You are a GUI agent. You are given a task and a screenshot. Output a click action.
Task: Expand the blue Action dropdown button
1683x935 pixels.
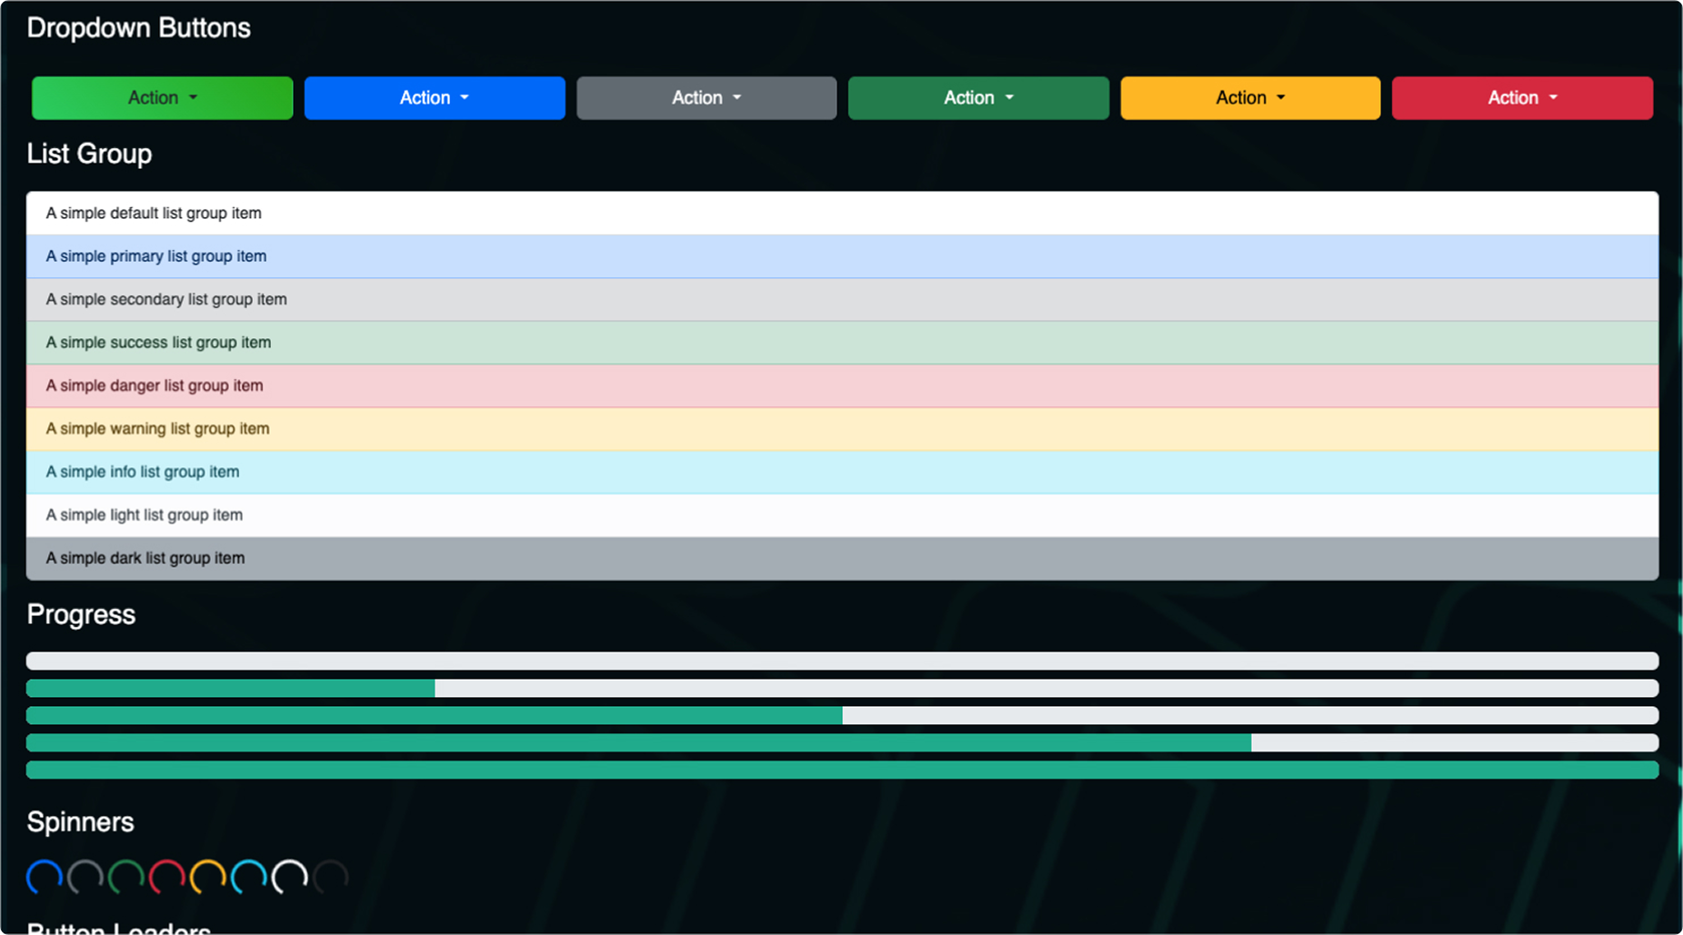coord(435,98)
